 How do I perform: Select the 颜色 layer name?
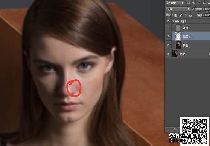tap(186, 45)
